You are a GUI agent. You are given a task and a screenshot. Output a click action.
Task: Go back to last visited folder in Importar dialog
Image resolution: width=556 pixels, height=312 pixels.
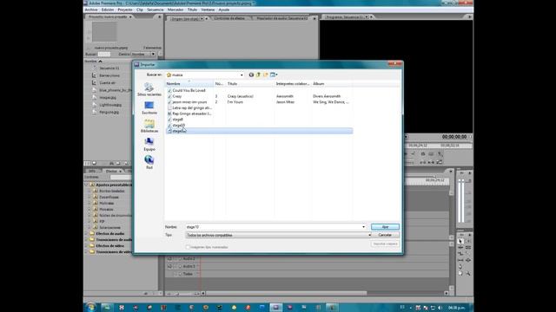[x=251, y=75]
